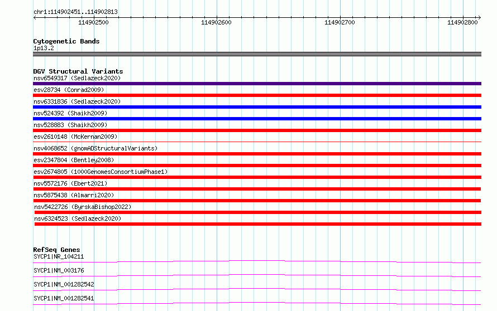Open variant esv28734 (Conrad2009) label

pos(69,90)
